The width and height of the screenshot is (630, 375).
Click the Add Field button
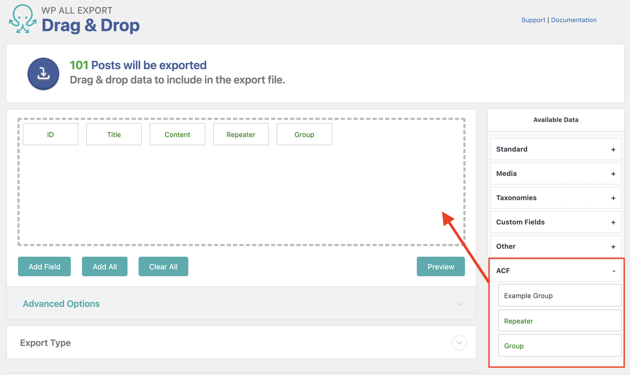(44, 266)
